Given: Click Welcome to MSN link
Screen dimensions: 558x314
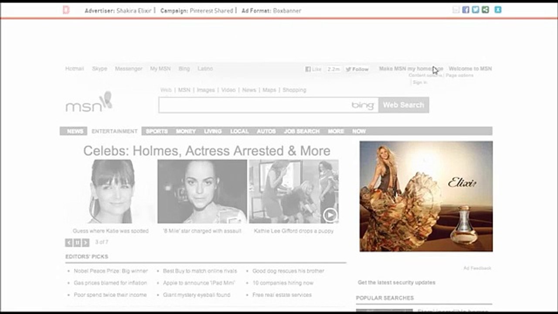Looking at the screenshot, I should point(470,68).
